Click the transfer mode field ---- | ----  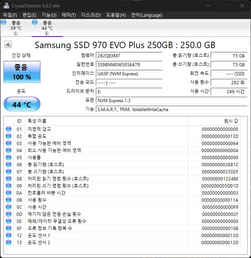(129, 82)
